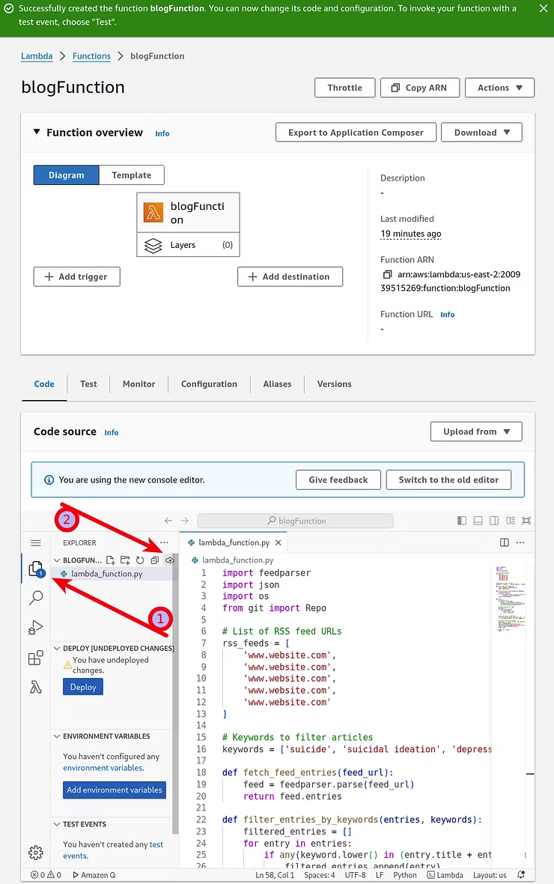
Task: Open the Customize Layout icon
Action: coord(510,521)
